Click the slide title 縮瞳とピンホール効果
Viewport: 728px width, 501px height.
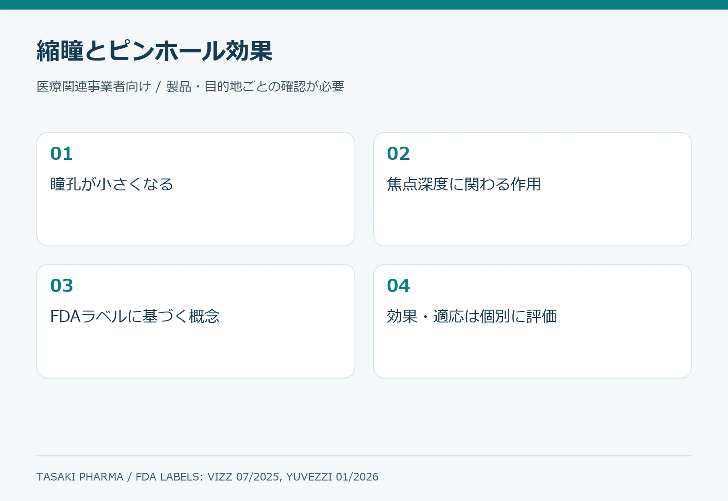(155, 51)
